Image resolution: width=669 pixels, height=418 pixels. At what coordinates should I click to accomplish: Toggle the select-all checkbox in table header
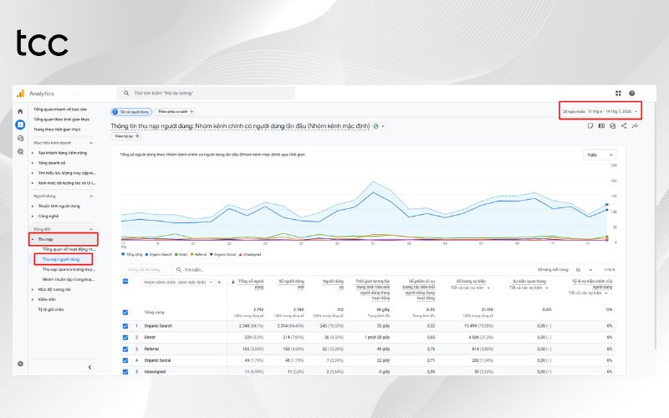pos(125,282)
